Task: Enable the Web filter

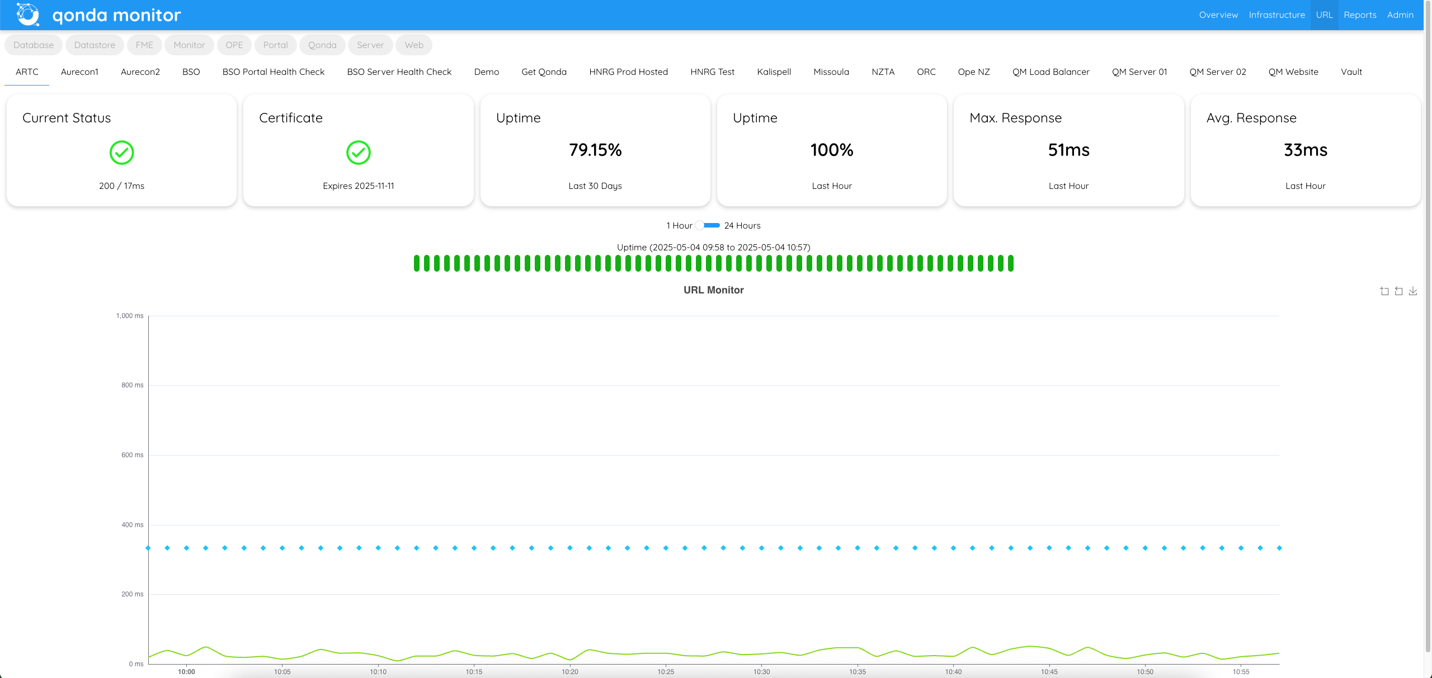Action: [x=413, y=45]
